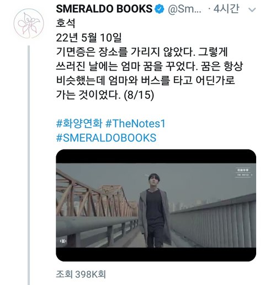This screenshot has width=265, height=285.
Task: Open the 4시간 tweet timestamp
Action: point(226,9)
